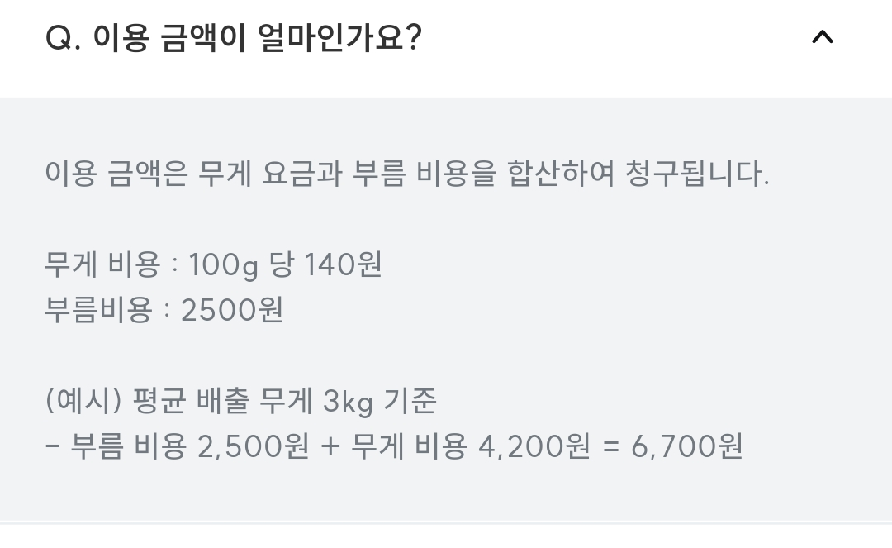The height and width of the screenshot is (548, 892).
Task: Click the 'Q.' prefix of the question
Action: [x=63, y=38]
